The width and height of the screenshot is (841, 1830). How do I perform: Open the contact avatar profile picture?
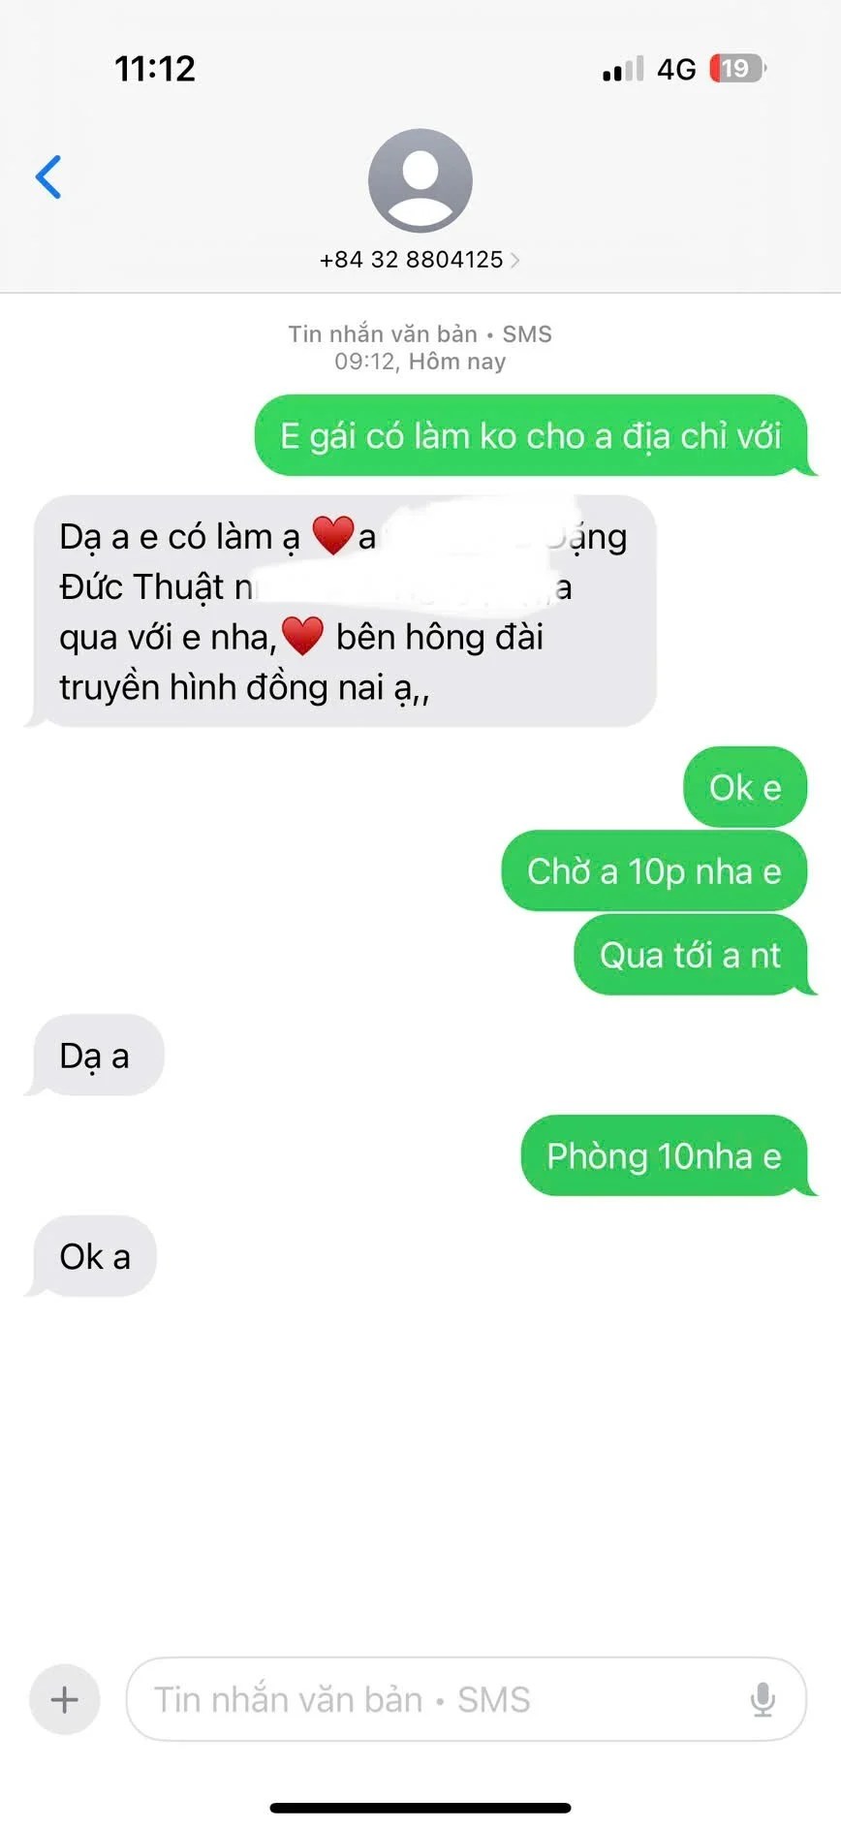coord(420,180)
